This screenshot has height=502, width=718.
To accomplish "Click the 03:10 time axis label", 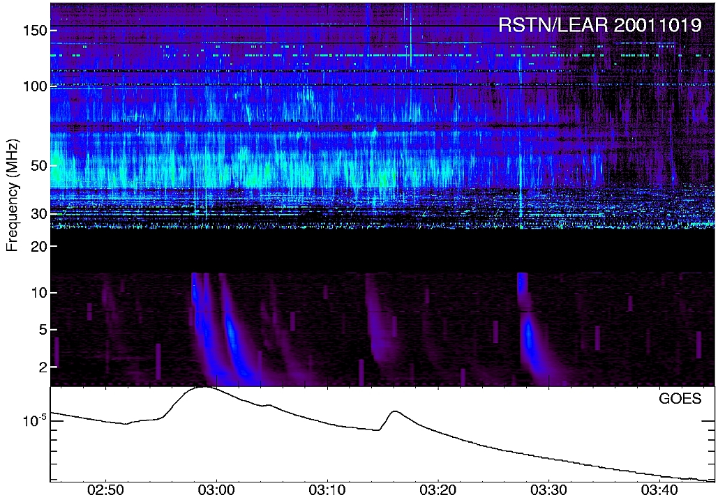I will point(327,491).
